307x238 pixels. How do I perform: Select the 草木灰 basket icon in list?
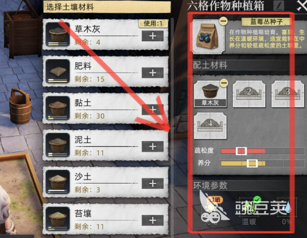(x=57, y=34)
